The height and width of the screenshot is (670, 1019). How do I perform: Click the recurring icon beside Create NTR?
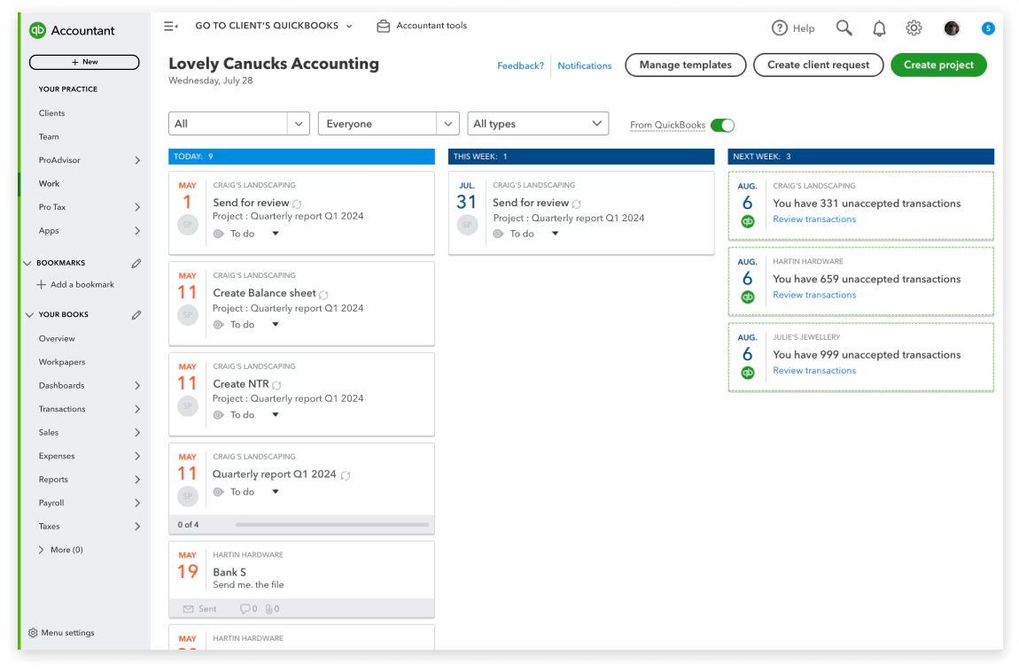click(x=276, y=385)
